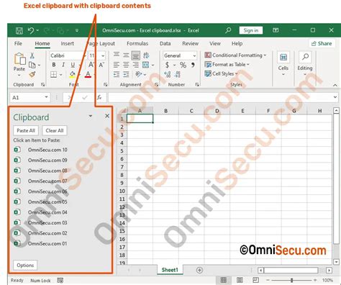Click the Borders icon
The image size is (341, 285).
(x=54, y=75)
